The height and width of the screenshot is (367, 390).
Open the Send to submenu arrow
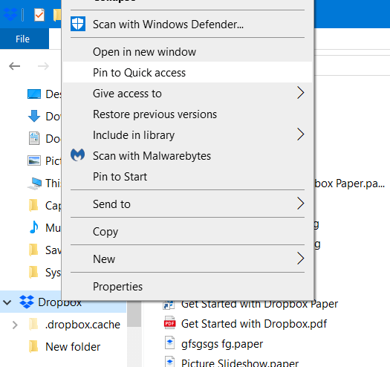[x=300, y=204]
